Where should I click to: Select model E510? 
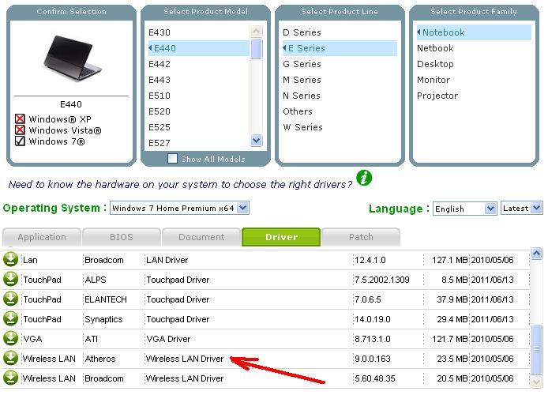pyautogui.click(x=160, y=96)
